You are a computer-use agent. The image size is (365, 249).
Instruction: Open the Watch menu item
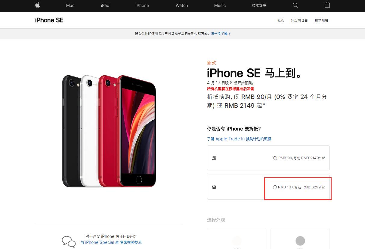click(182, 5)
